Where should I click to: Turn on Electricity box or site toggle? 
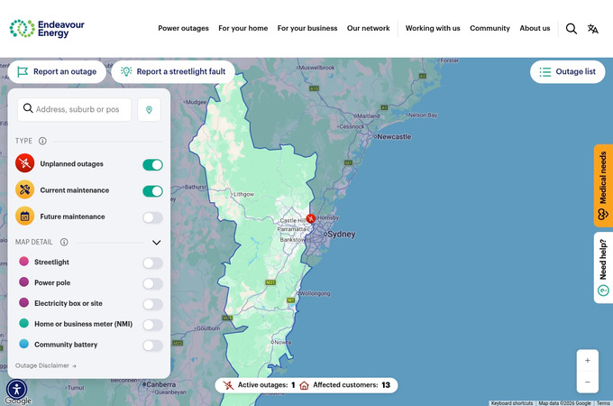pyautogui.click(x=152, y=304)
